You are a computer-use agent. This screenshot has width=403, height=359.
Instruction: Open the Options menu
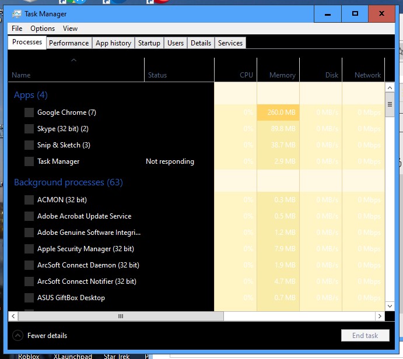43,29
